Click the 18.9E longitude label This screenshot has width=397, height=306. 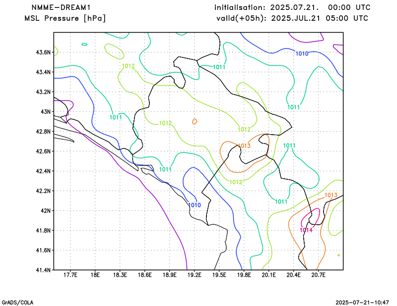coord(169,275)
